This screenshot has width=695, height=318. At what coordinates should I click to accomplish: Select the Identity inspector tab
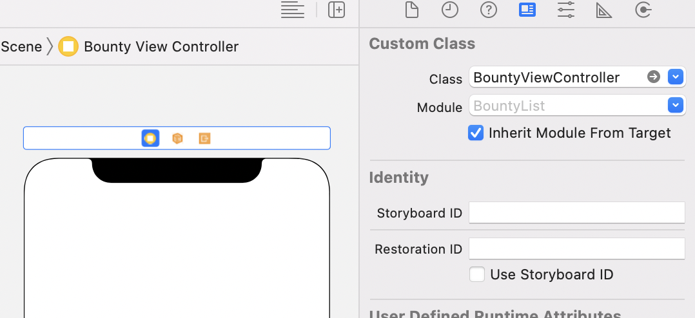(x=527, y=10)
